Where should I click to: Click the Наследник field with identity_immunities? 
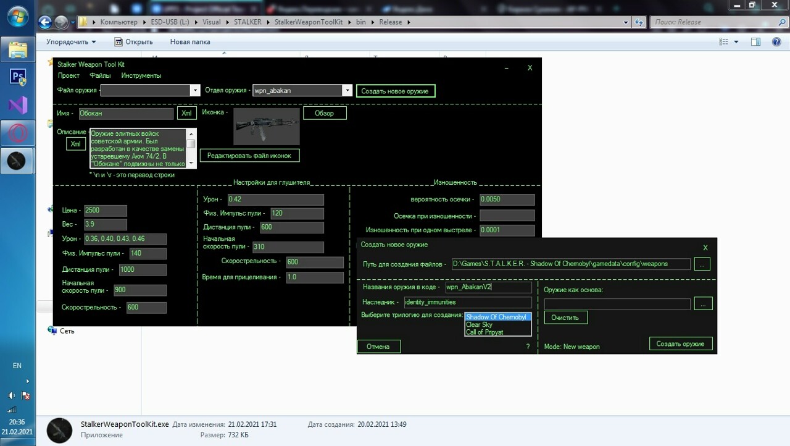468,302
